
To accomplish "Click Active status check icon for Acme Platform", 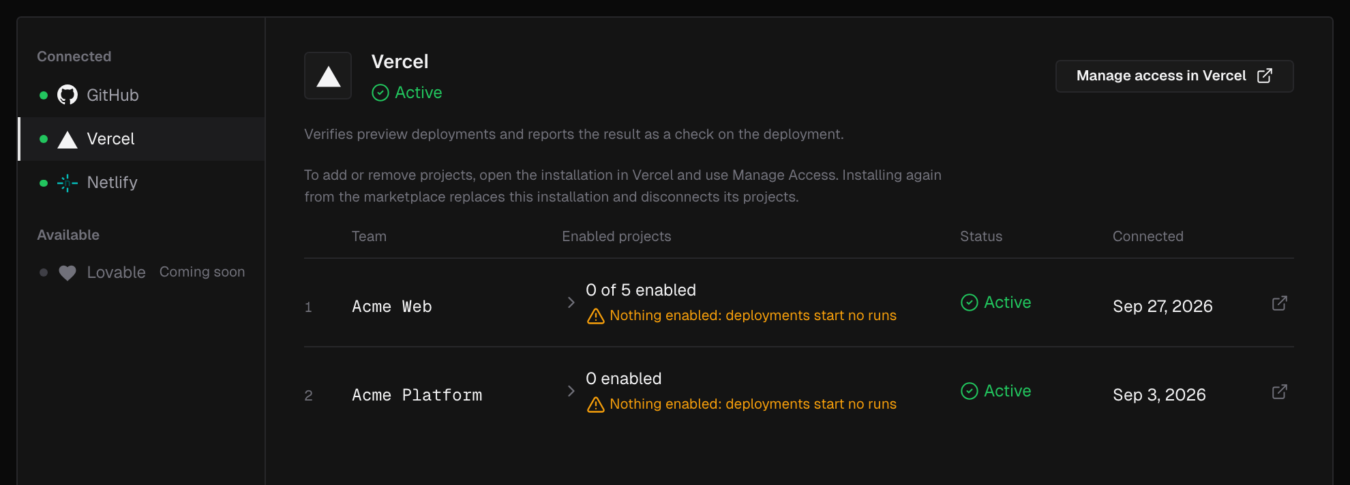I will (970, 391).
